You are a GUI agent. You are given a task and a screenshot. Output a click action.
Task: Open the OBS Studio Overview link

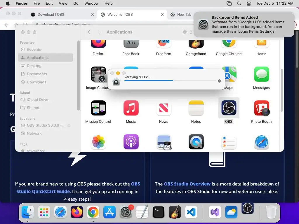(x=187, y=184)
